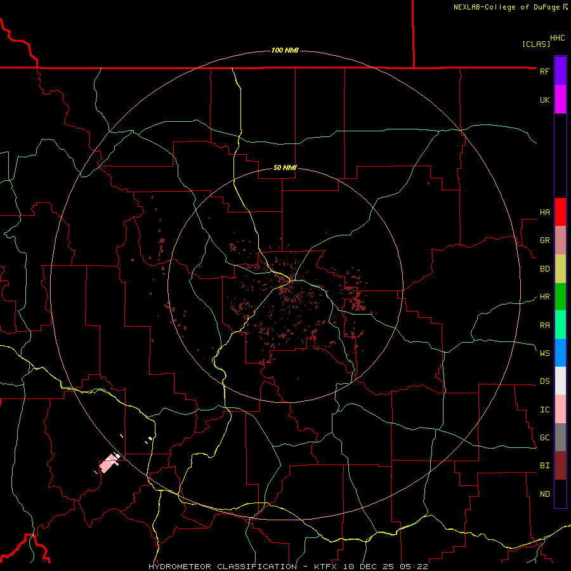
Task: Select the GR legend color block
Action: coord(560,240)
